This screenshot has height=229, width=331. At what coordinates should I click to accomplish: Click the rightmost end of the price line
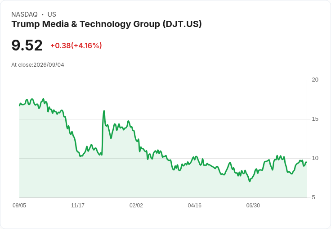click(x=307, y=162)
